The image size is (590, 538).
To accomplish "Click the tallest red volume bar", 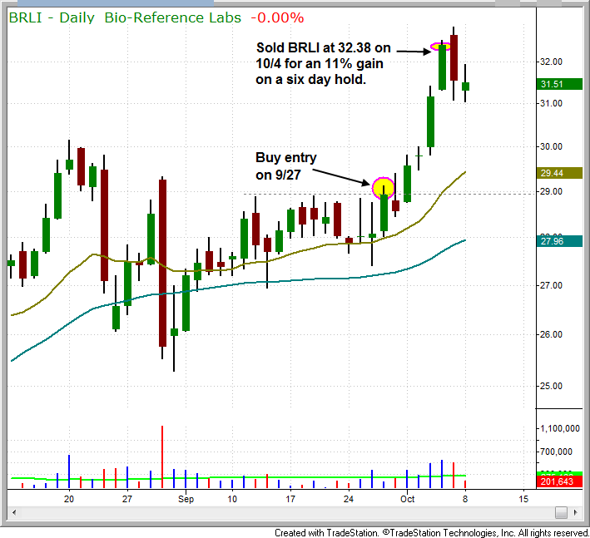I will pyautogui.click(x=162, y=457).
